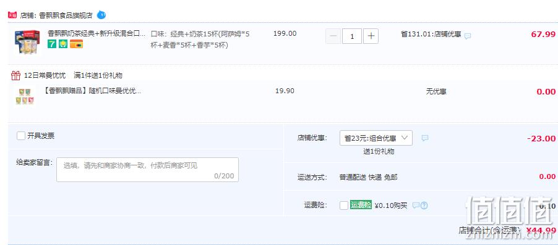Click the orange credit card payment badge
The width and height of the screenshot is (558, 245).
[x=76, y=44]
